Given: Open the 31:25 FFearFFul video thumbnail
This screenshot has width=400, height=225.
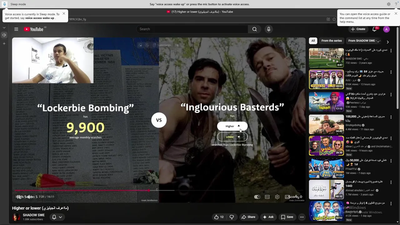Looking at the screenshot, I should [326, 168].
